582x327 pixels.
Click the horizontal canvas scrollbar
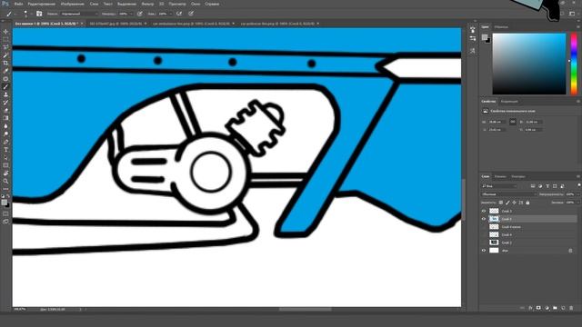[x=305, y=309]
